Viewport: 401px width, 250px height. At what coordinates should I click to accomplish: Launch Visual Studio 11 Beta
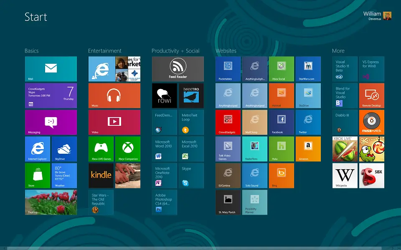[345, 69]
